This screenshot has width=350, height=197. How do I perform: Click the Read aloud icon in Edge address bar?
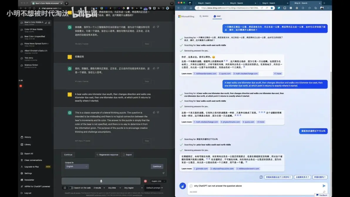(x=267, y=8)
